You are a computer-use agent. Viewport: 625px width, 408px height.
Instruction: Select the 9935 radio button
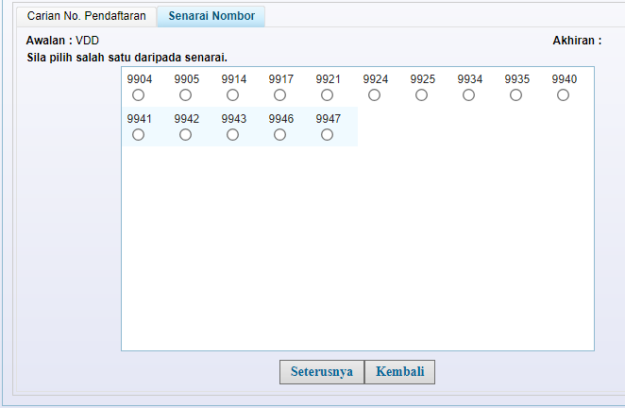click(x=516, y=95)
